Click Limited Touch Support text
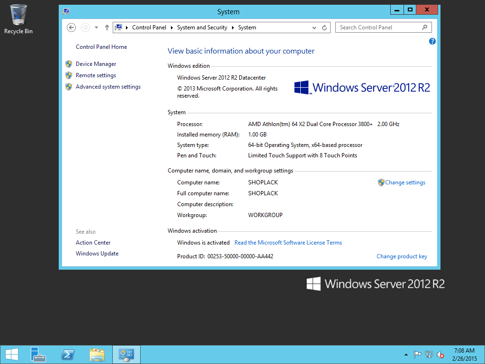Screen dimensions: 485x364 [303, 155]
